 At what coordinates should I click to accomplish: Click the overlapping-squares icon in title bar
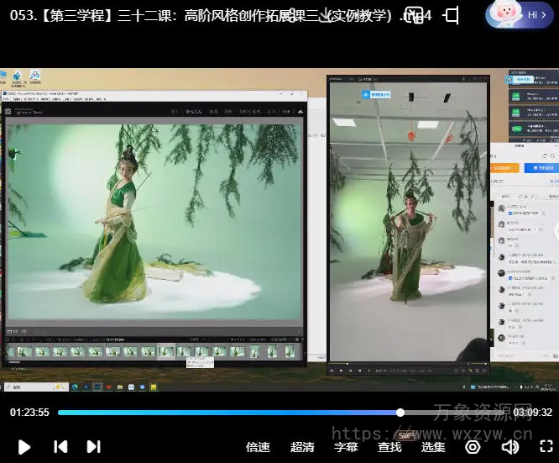pos(415,14)
